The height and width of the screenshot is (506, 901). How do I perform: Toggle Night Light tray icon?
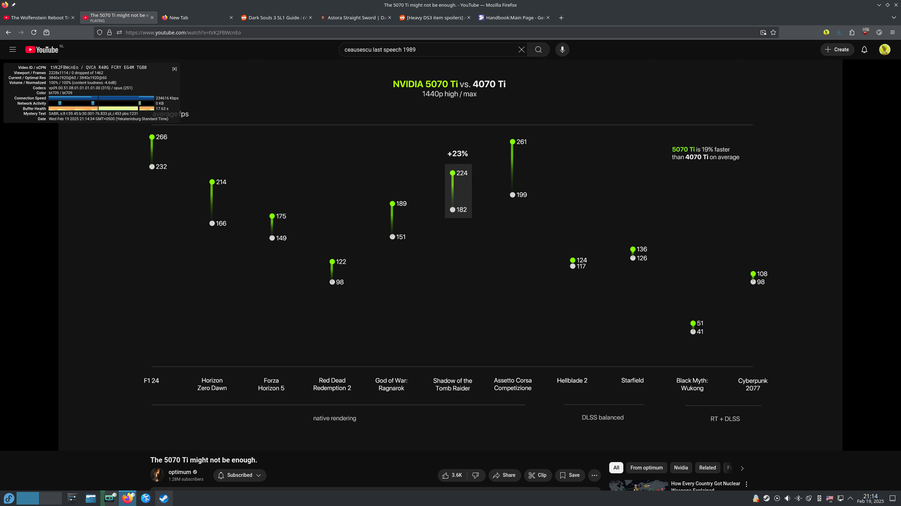(809, 498)
